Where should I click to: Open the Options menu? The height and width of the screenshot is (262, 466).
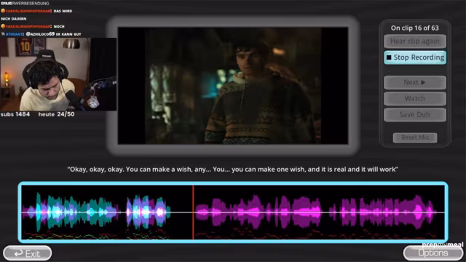tap(433, 253)
